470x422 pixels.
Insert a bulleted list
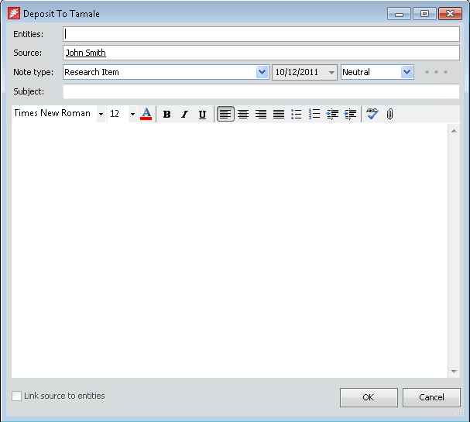(x=297, y=114)
